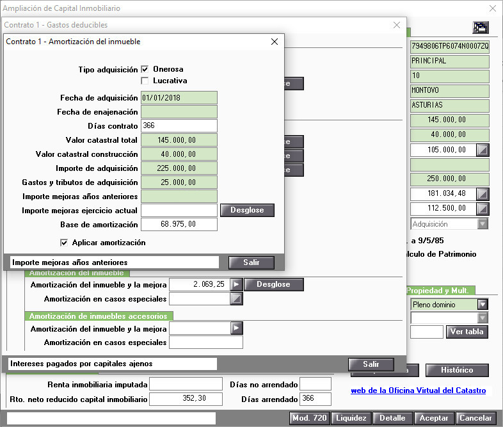Click the 2.069,25 amortization field

point(200,284)
